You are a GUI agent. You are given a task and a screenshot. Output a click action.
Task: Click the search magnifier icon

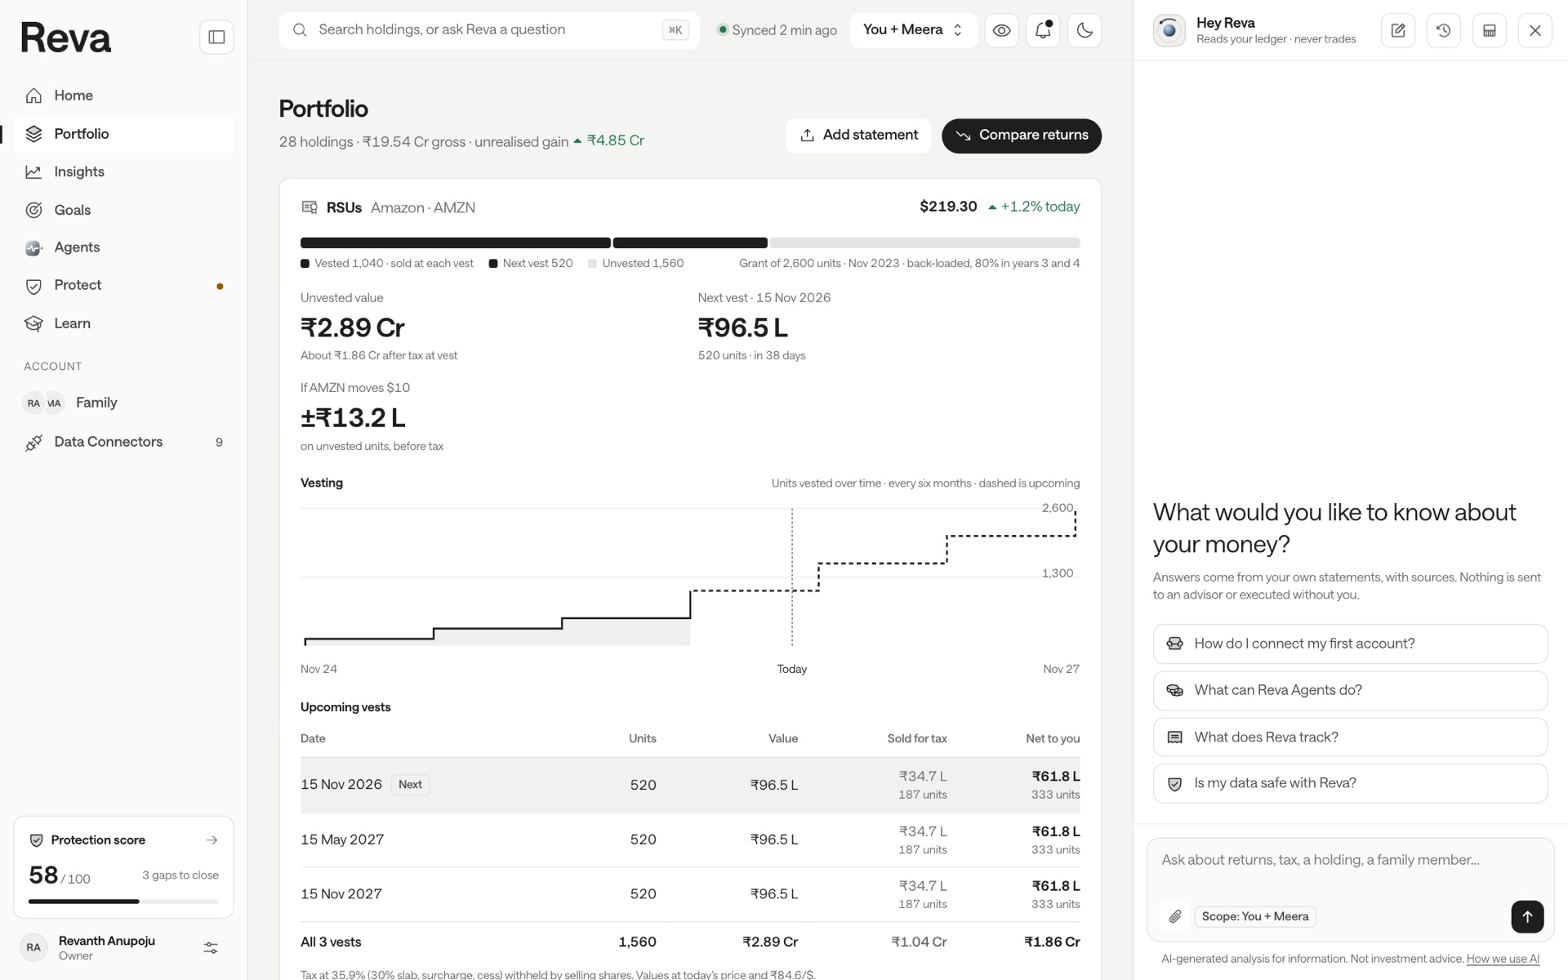coord(300,30)
